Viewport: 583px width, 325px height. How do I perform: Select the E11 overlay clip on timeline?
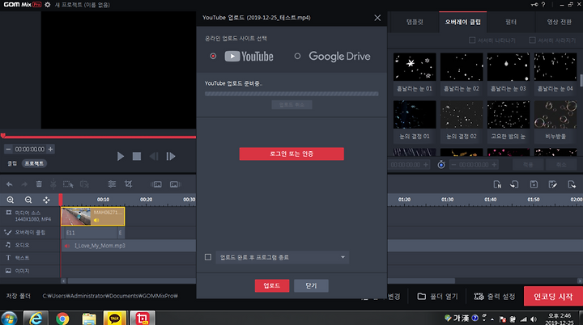pos(91,233)
